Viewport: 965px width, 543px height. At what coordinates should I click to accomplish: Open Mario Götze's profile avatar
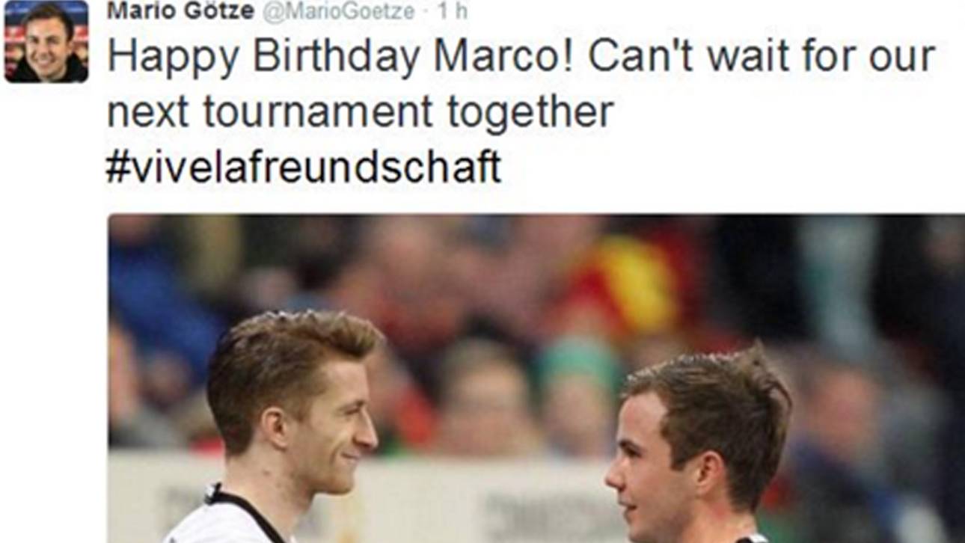(46, 41)
